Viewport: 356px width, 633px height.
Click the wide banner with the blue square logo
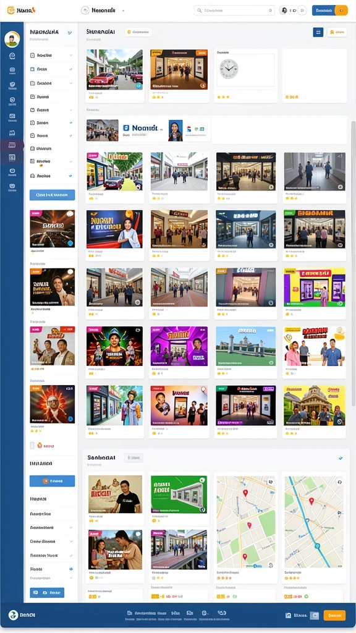tap(148, 130)
